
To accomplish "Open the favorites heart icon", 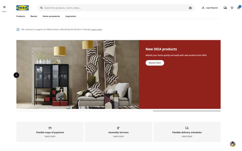I will click(x=232, y=8).
